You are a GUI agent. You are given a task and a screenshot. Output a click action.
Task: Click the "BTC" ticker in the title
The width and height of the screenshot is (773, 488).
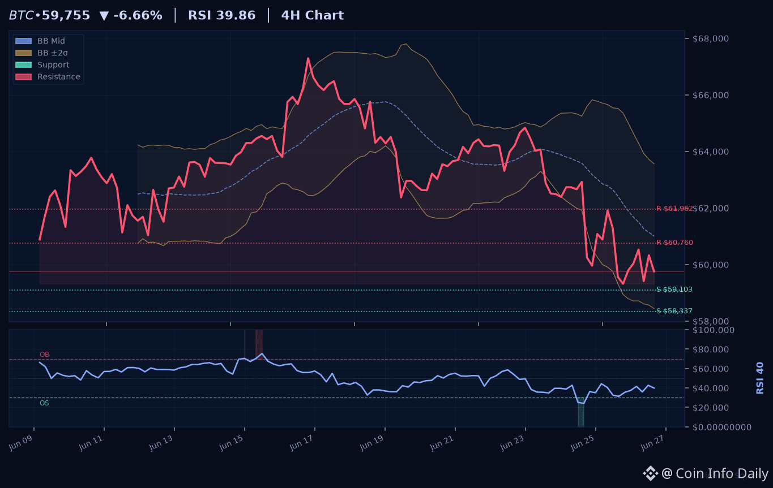click(21, 15)
